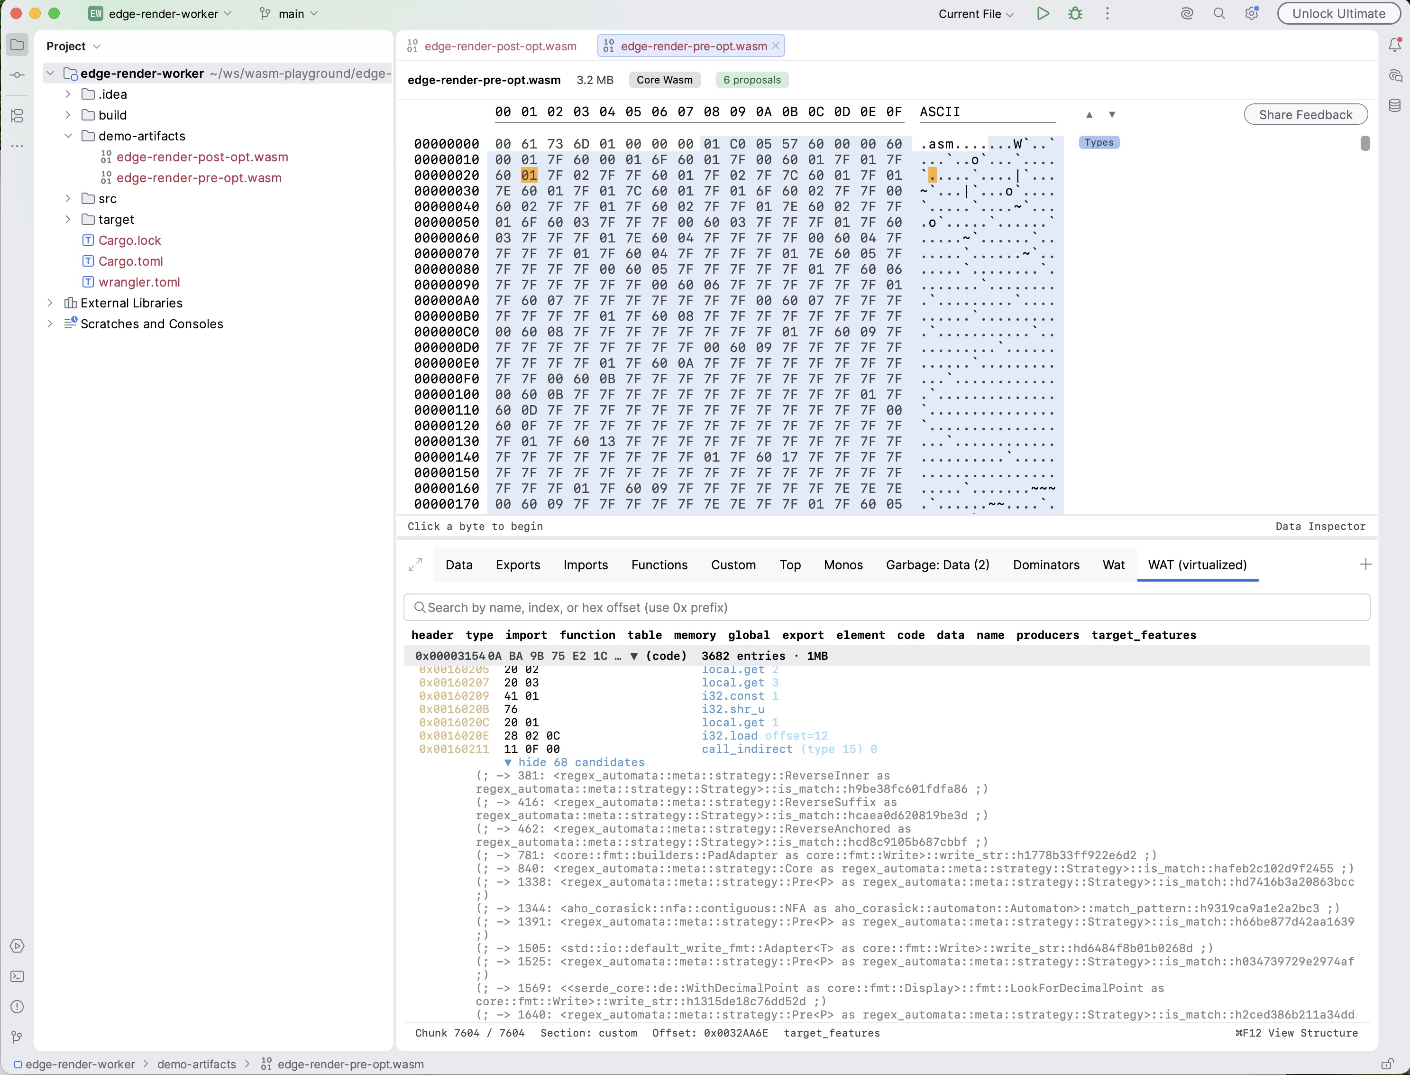This screenshot has width=1410, height=1075.
Task: Open Database tool window
Action: pos(1395,106)
